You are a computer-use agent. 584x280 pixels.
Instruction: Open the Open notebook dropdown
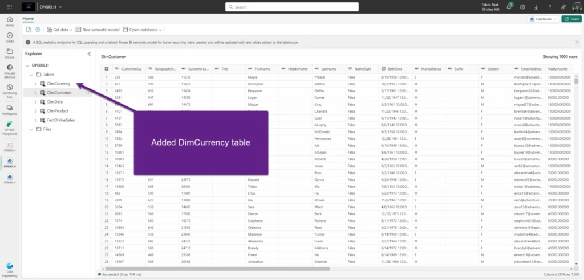tap(142, 30)
